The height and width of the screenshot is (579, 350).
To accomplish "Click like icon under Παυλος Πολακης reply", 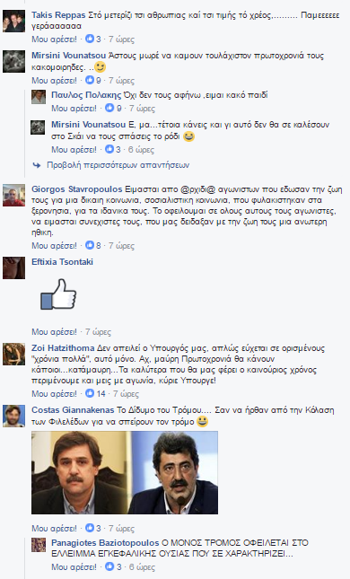I will [109, 108].
